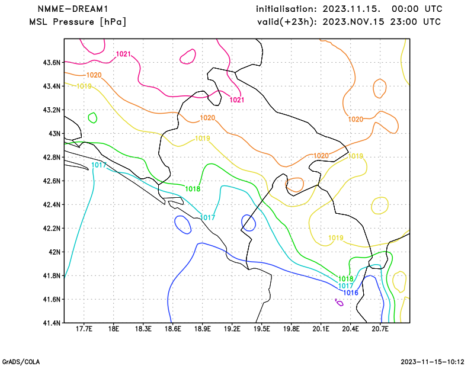
Task: Select the '20.4E' longitude label
Action: tap(351, 329)
